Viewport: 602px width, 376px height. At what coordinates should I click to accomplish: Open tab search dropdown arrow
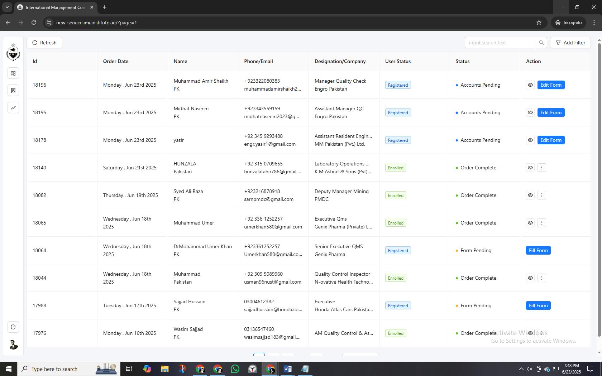(x=7, y=7)
